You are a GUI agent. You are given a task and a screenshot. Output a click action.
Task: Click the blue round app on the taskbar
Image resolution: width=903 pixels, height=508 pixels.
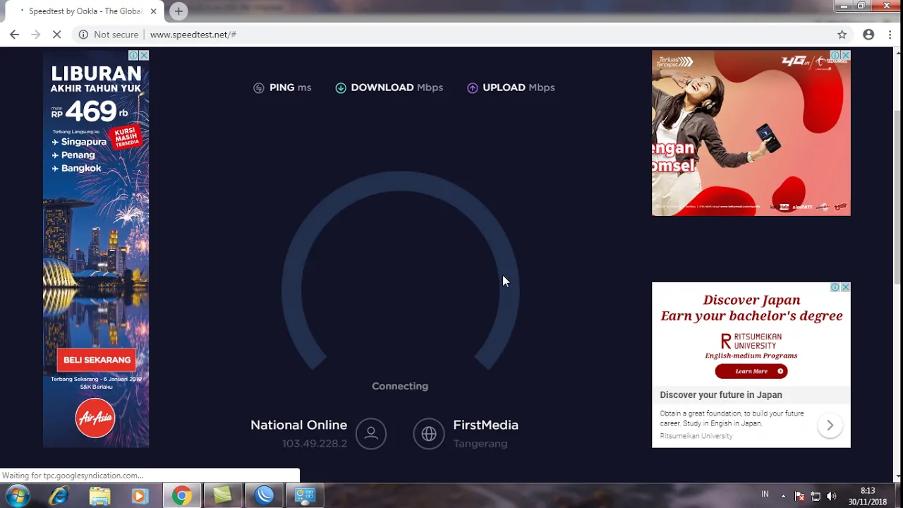point(264,496)
